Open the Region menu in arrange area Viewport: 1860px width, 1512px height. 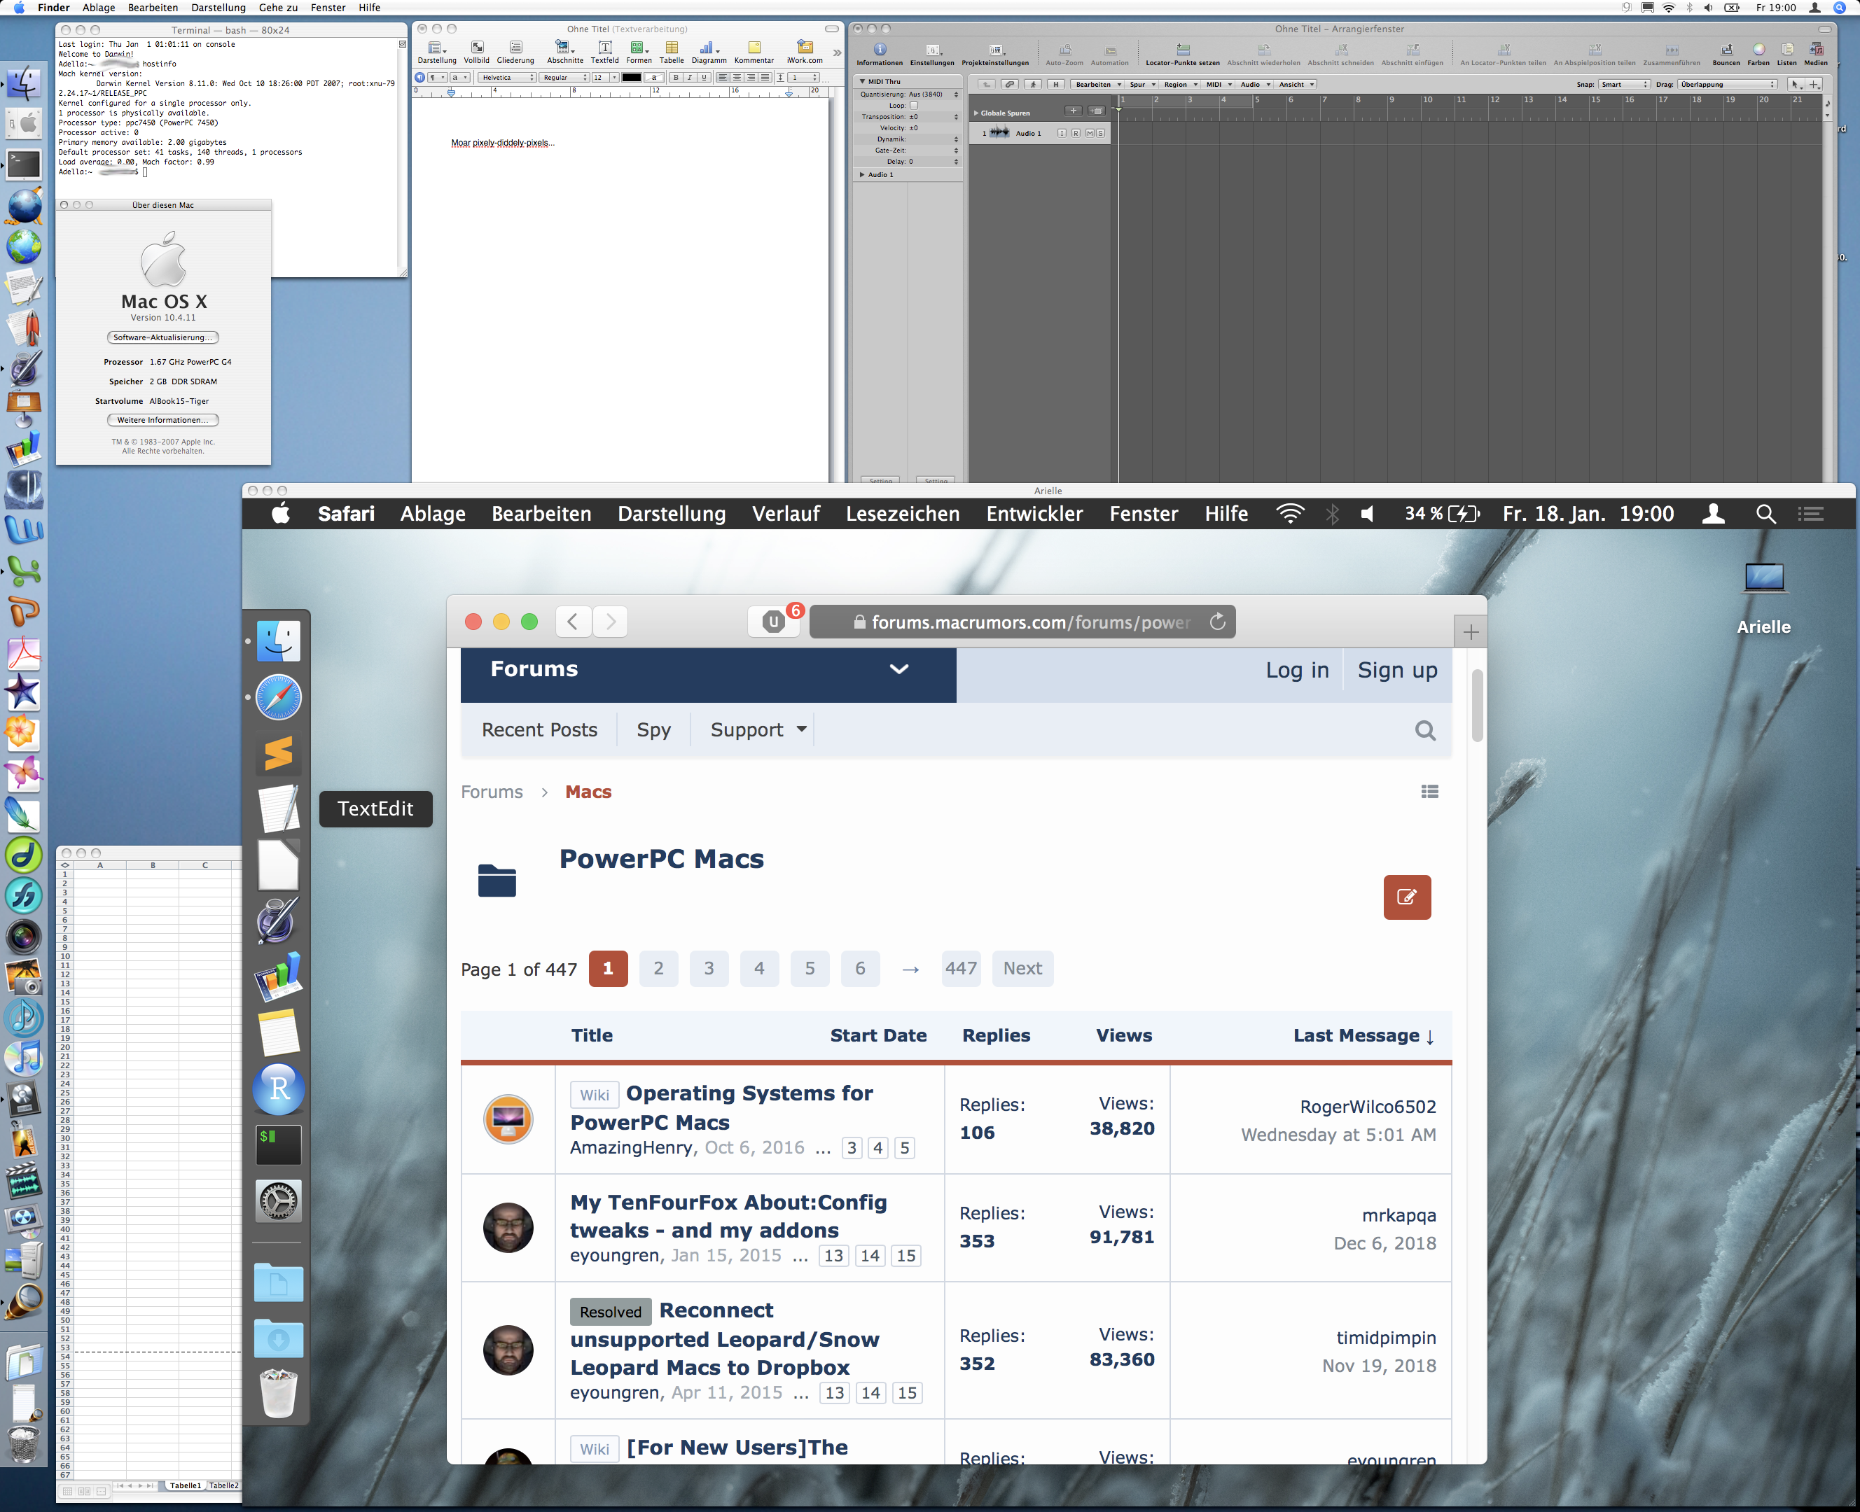click(x=1181, y=85)
